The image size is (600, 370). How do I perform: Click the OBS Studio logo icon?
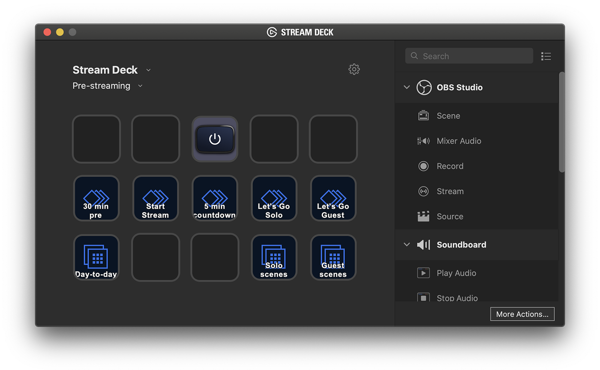[x=424, y=87]
